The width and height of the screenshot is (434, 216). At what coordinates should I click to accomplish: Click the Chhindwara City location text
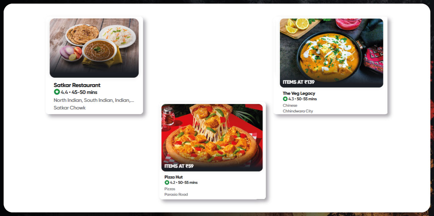pos(298,111)
